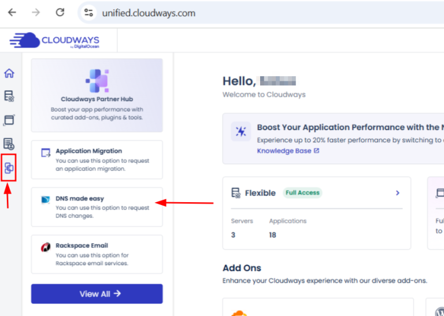Select the DNS made easy option
This screenshot has height=316, width=444.
click(97, 207)
